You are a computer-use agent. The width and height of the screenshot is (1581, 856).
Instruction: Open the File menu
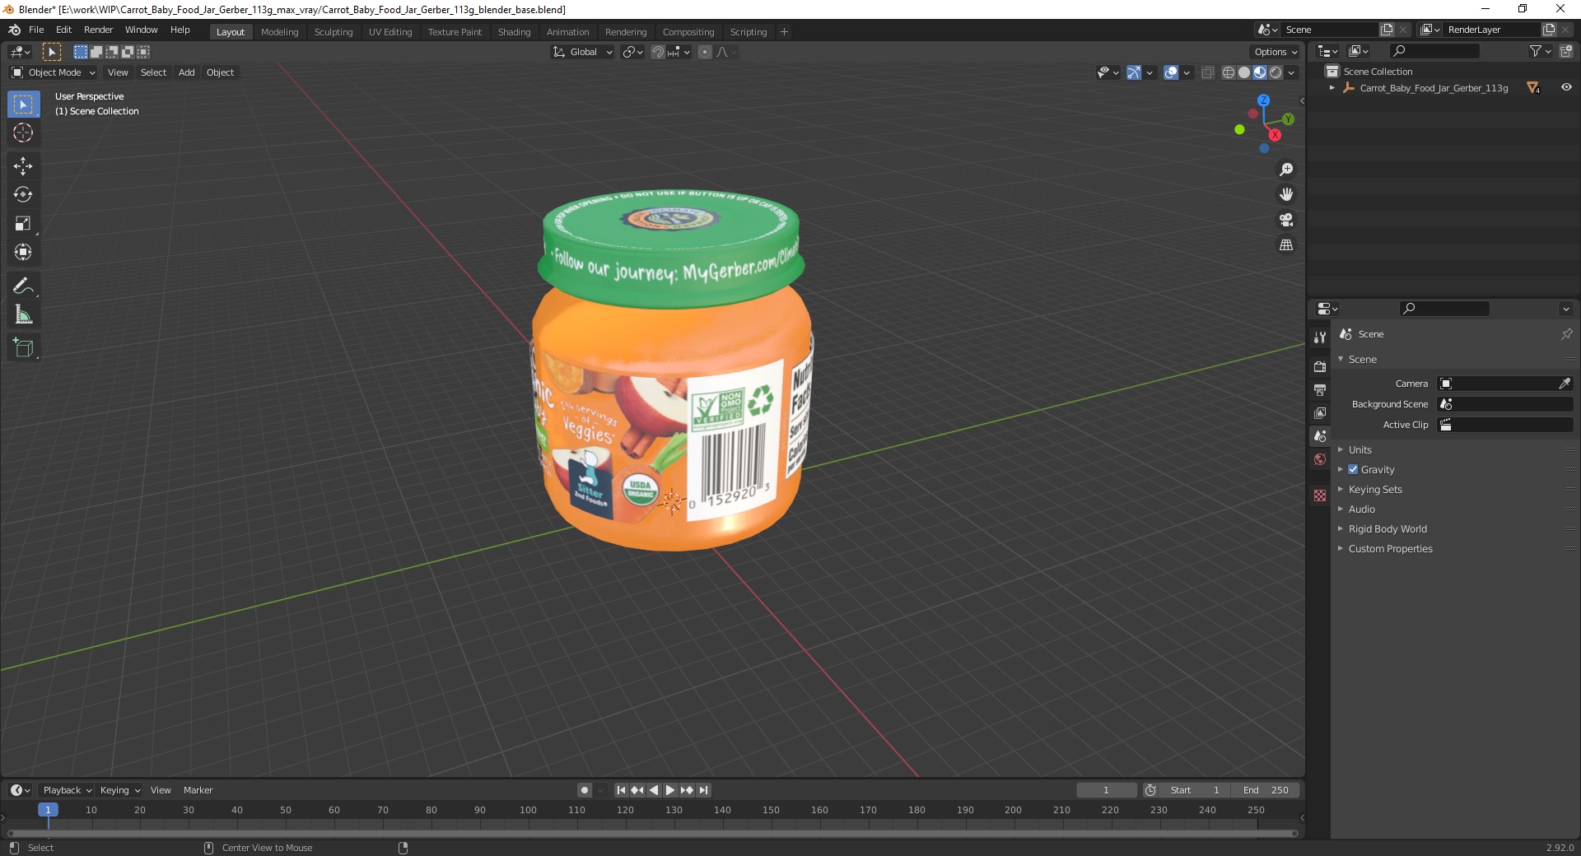coord(36,30)
